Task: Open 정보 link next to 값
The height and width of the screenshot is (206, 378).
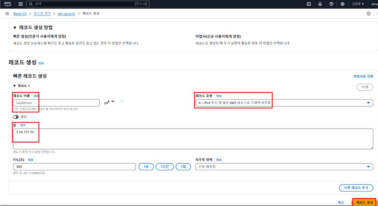Action: pos(22,125)
